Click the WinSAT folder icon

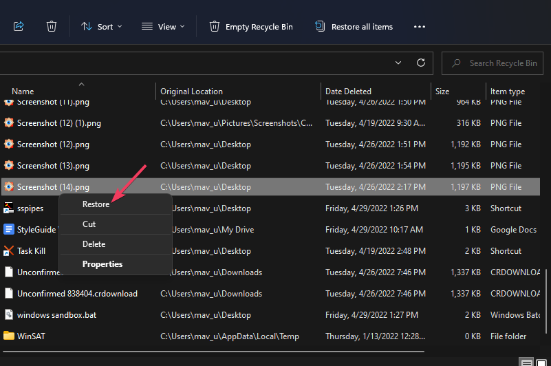pyautogui.click(x=9, y=336)
